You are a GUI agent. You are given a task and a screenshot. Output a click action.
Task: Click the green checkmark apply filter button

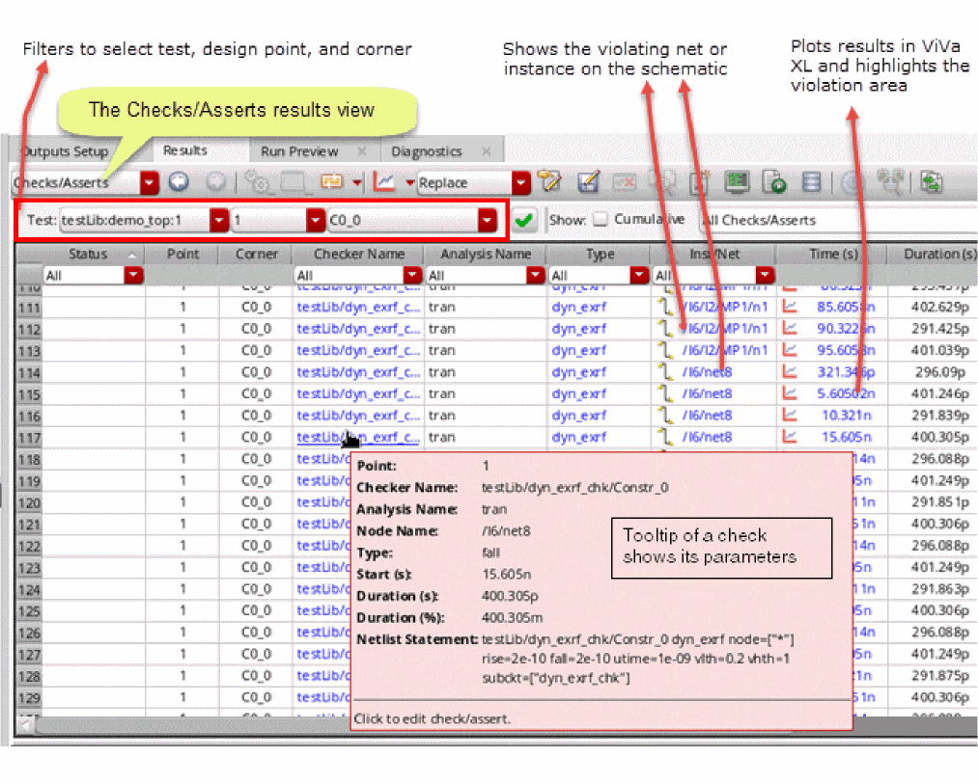tap(524, 220)
